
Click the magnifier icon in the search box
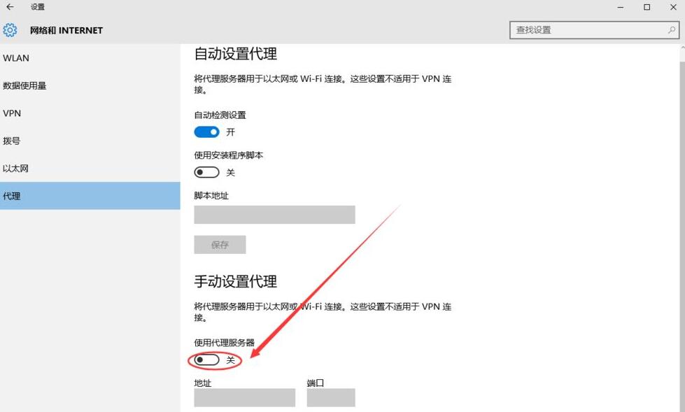(672, 30)
